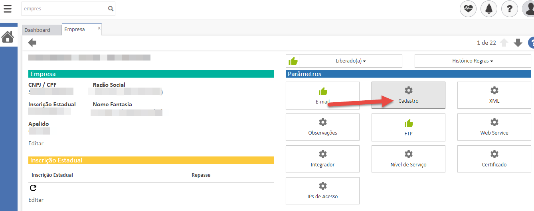Expand the Liberado(a) dropdown
This screenshot has width=534, height=211.
click(351, 61)
